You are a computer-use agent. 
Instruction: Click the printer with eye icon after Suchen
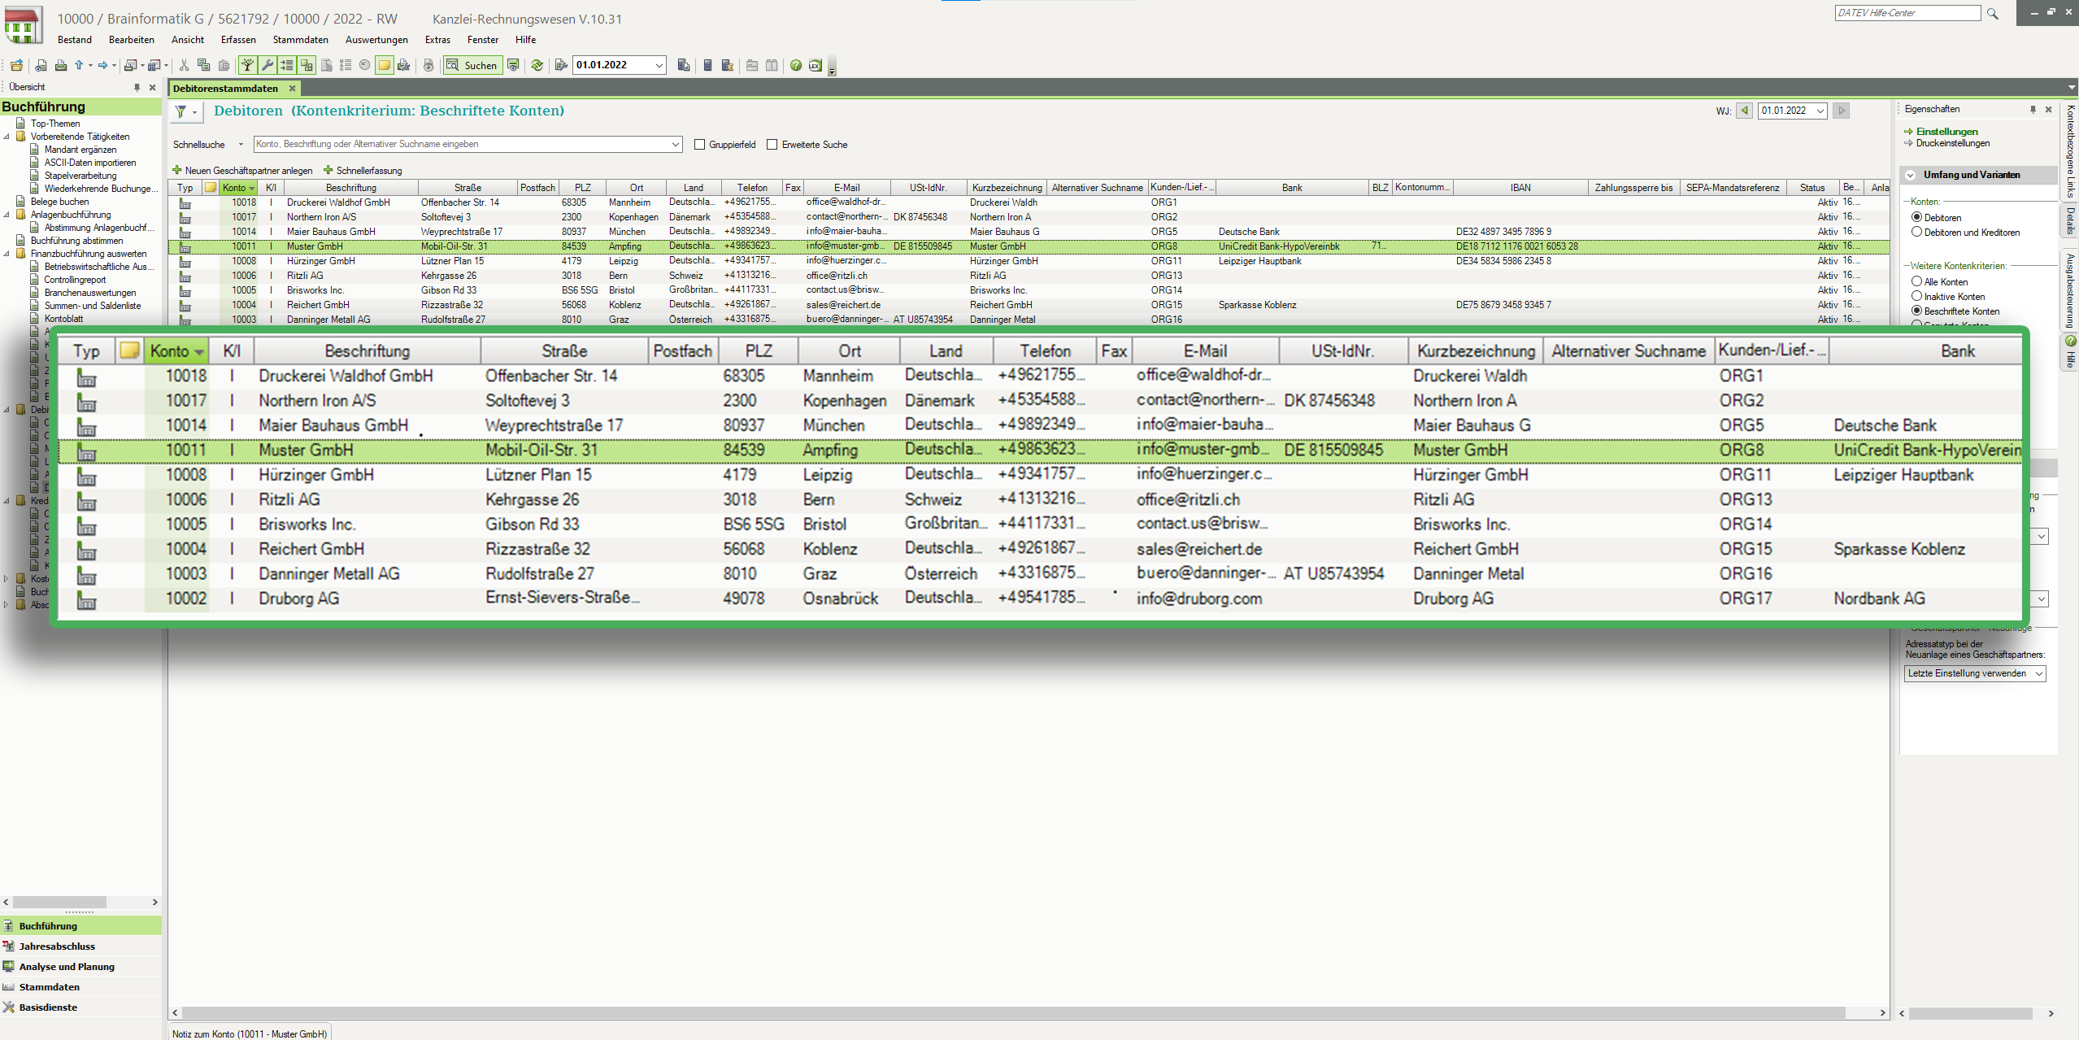(513, 65)
